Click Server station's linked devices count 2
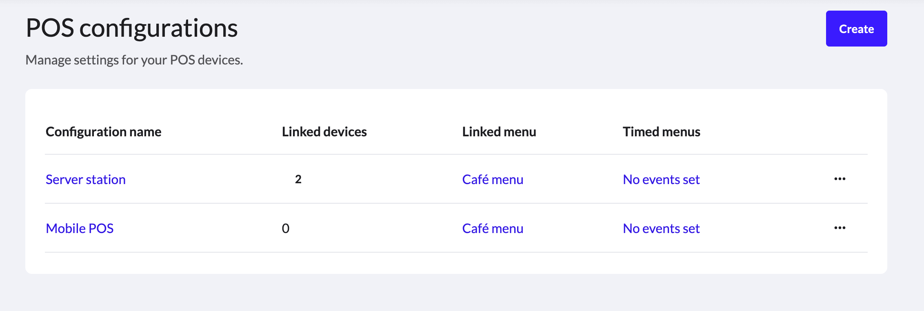 coord(298,179)
